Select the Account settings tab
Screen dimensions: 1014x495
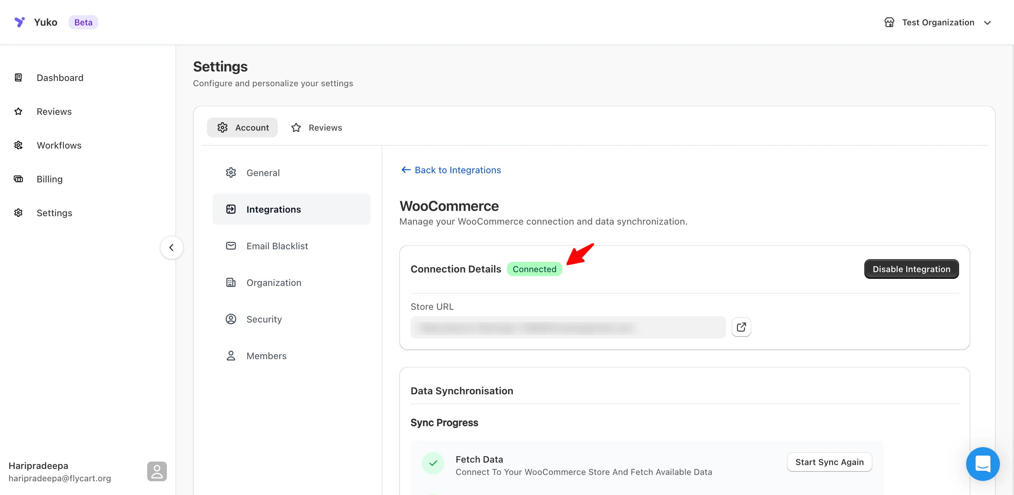tap(243, 127)
